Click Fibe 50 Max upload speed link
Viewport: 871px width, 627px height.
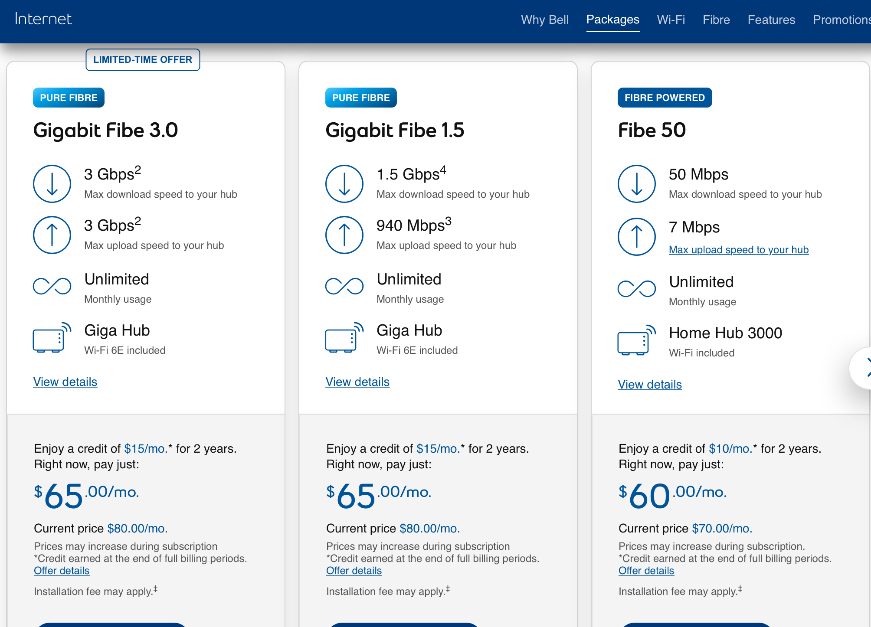pyautogui.click(x=739, y=250)
